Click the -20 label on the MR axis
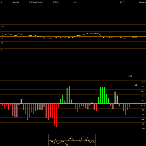This screenshot has height=146, width=146. [142, 110]
